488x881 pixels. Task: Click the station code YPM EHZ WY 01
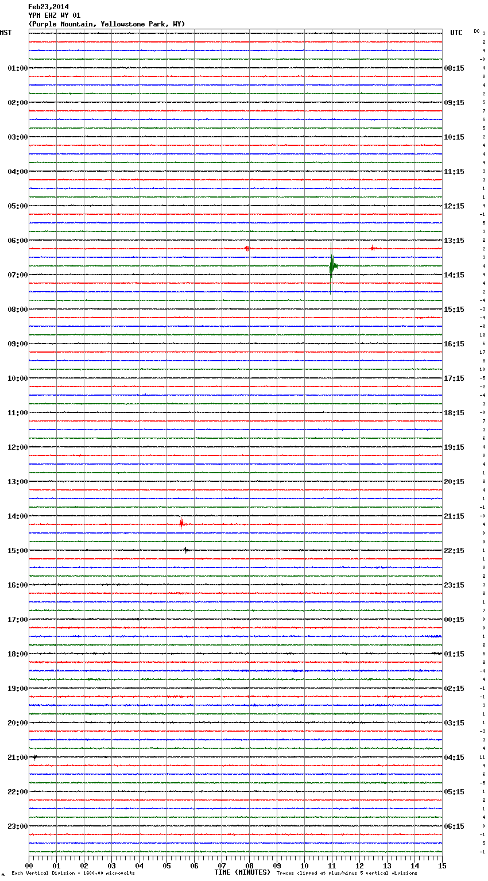(55, 16)
